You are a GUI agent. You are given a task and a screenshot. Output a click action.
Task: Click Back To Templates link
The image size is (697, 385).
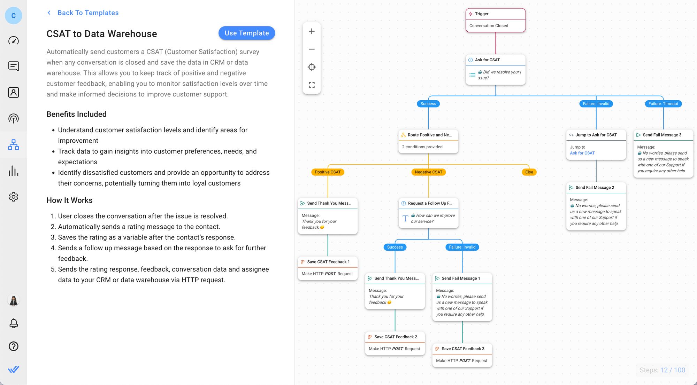[88, 12]
